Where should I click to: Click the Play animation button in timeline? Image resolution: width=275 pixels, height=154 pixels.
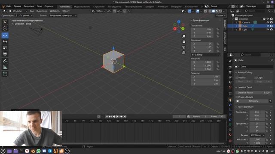point(117,116)
